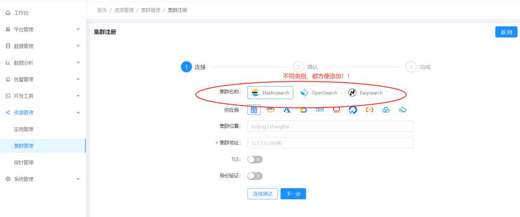Click the 集群注册 page title
This screenshot has height=217, width=520.
click(x=105, y=32)
